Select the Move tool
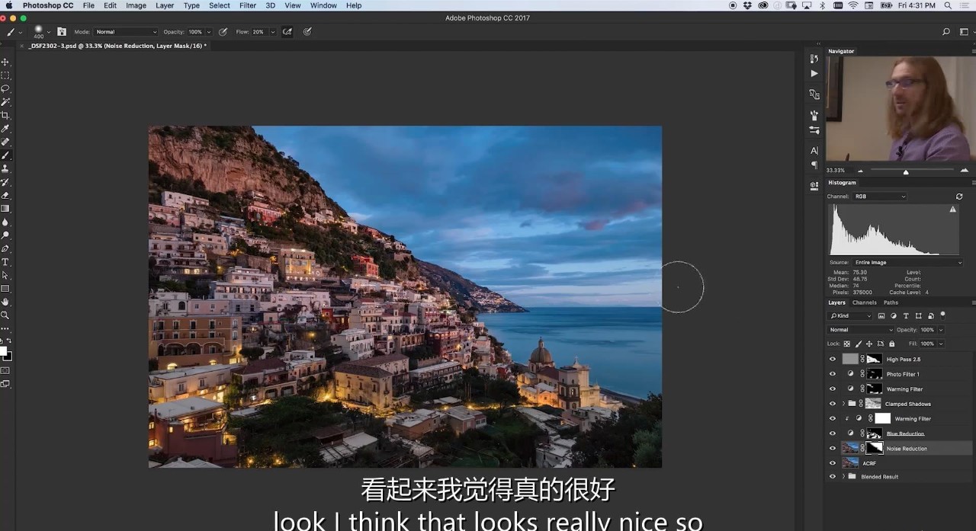 pyautogui.click(x=5, y=62)
